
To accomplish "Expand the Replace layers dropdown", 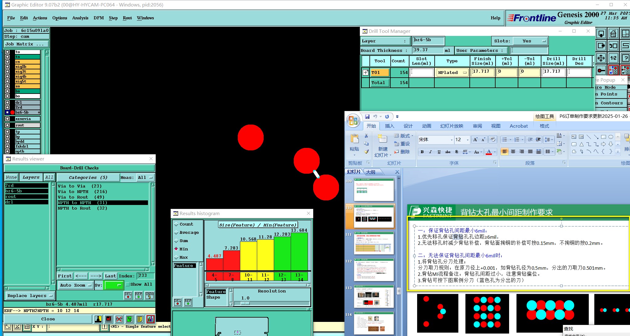I will point(30,296).
